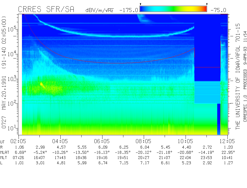Click the MLT value 23:53
This screenshot has width=247, height=188.
tap(206, 158)
